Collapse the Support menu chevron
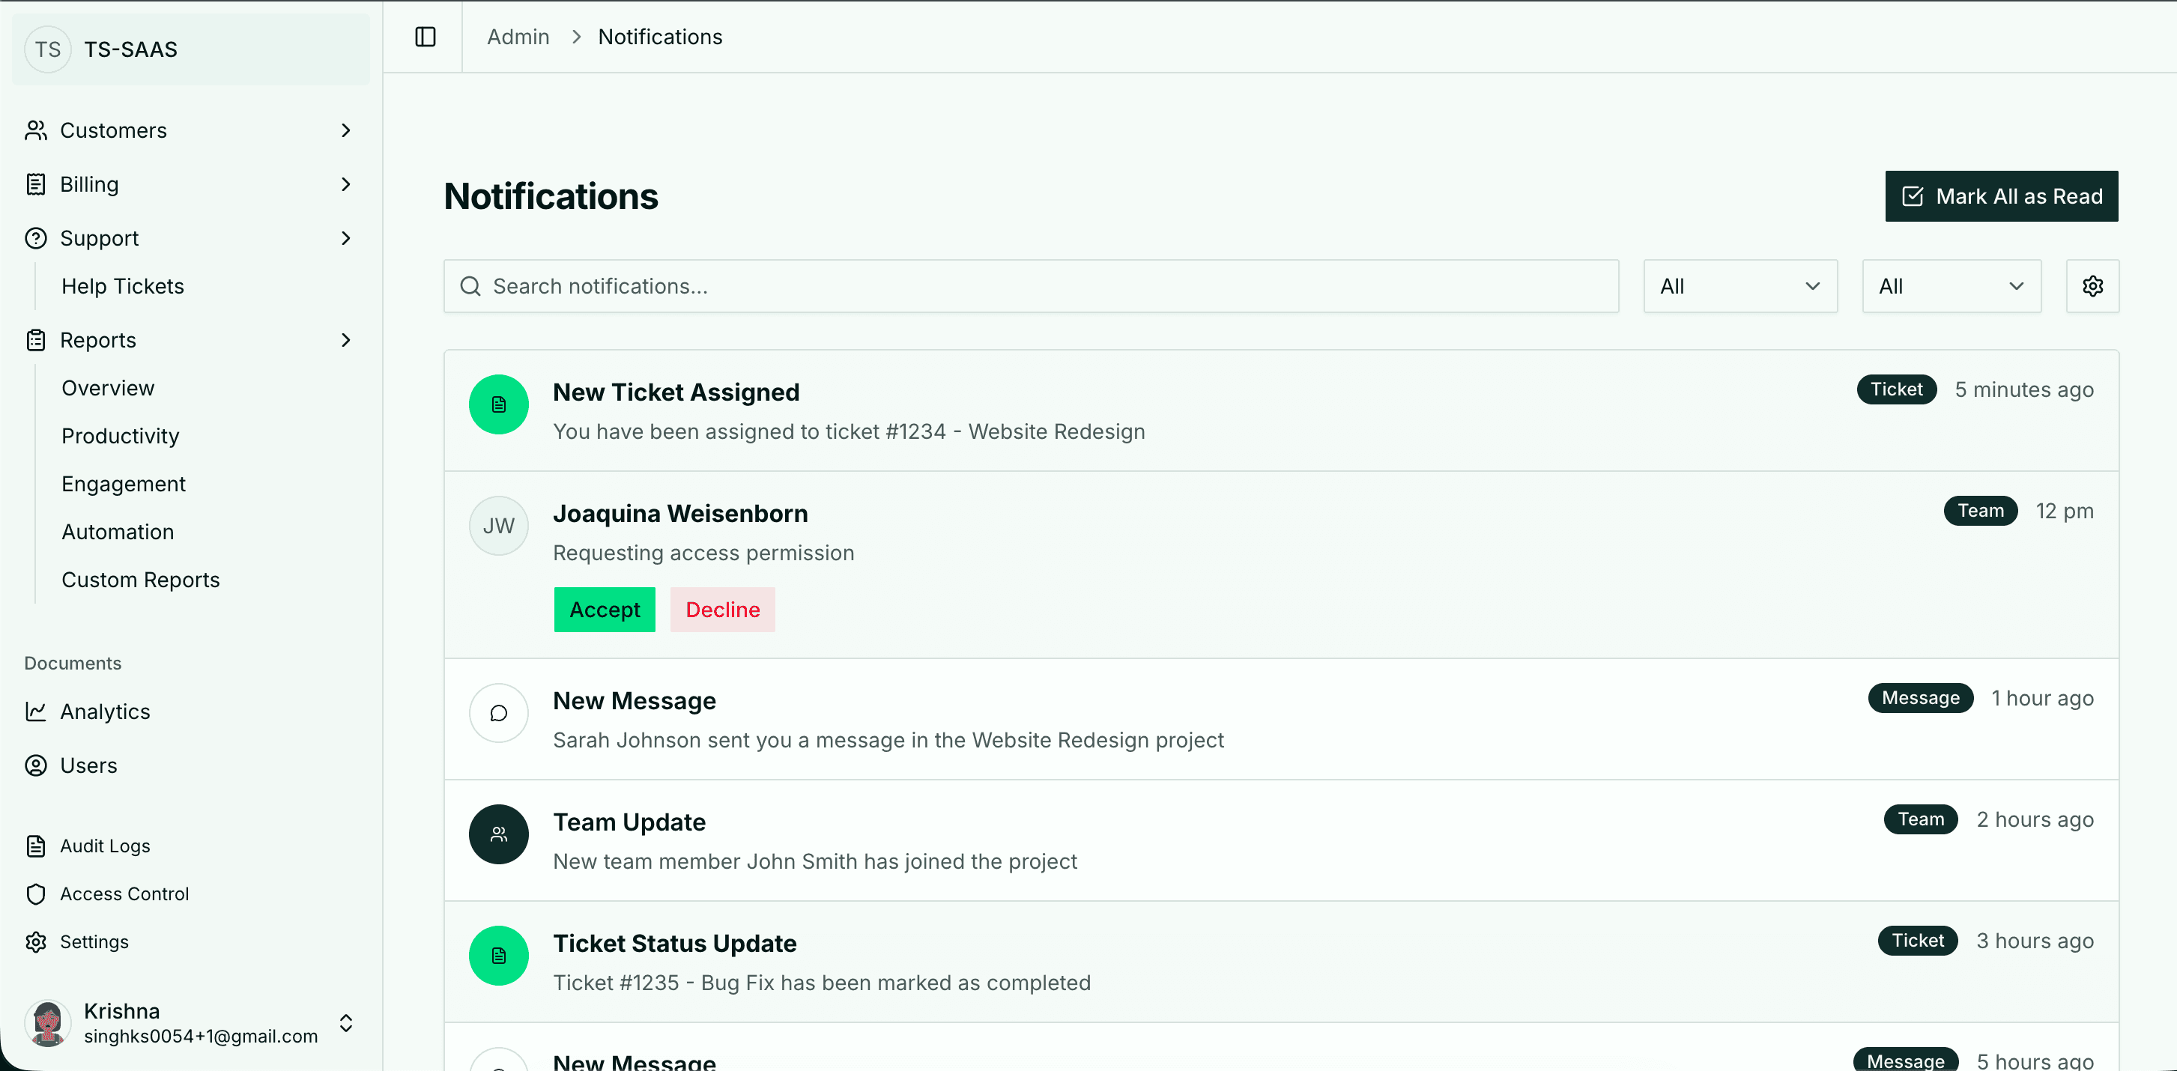Image resolution: width=2177 pixels, height=1071 pixels. [345, 238]
